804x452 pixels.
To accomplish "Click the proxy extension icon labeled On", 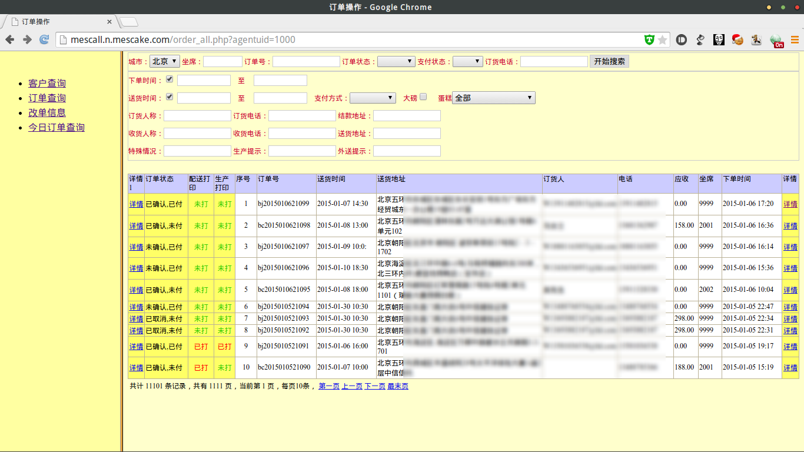I will (777, 40).
